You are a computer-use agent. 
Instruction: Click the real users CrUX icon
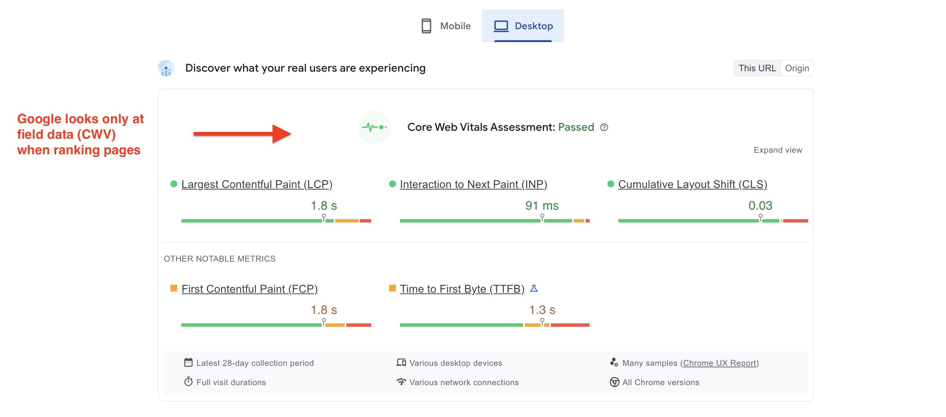coord(166,68)
